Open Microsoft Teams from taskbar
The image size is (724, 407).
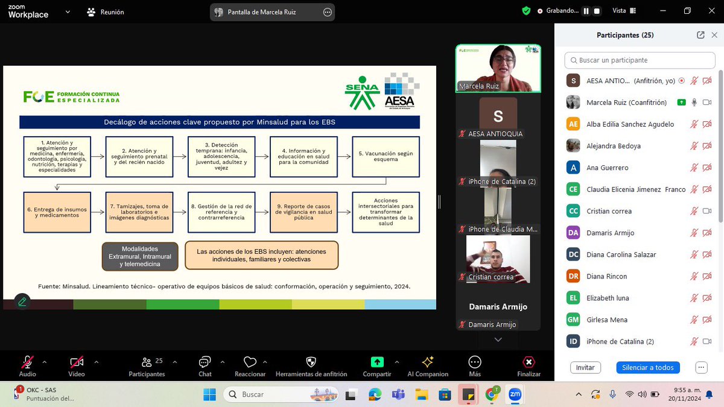tap(398, 395)
